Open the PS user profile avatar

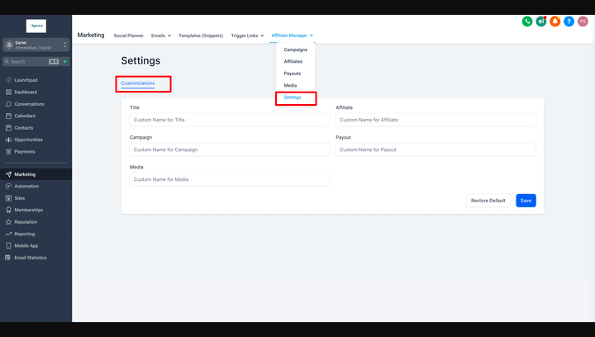tap(583, 21)
